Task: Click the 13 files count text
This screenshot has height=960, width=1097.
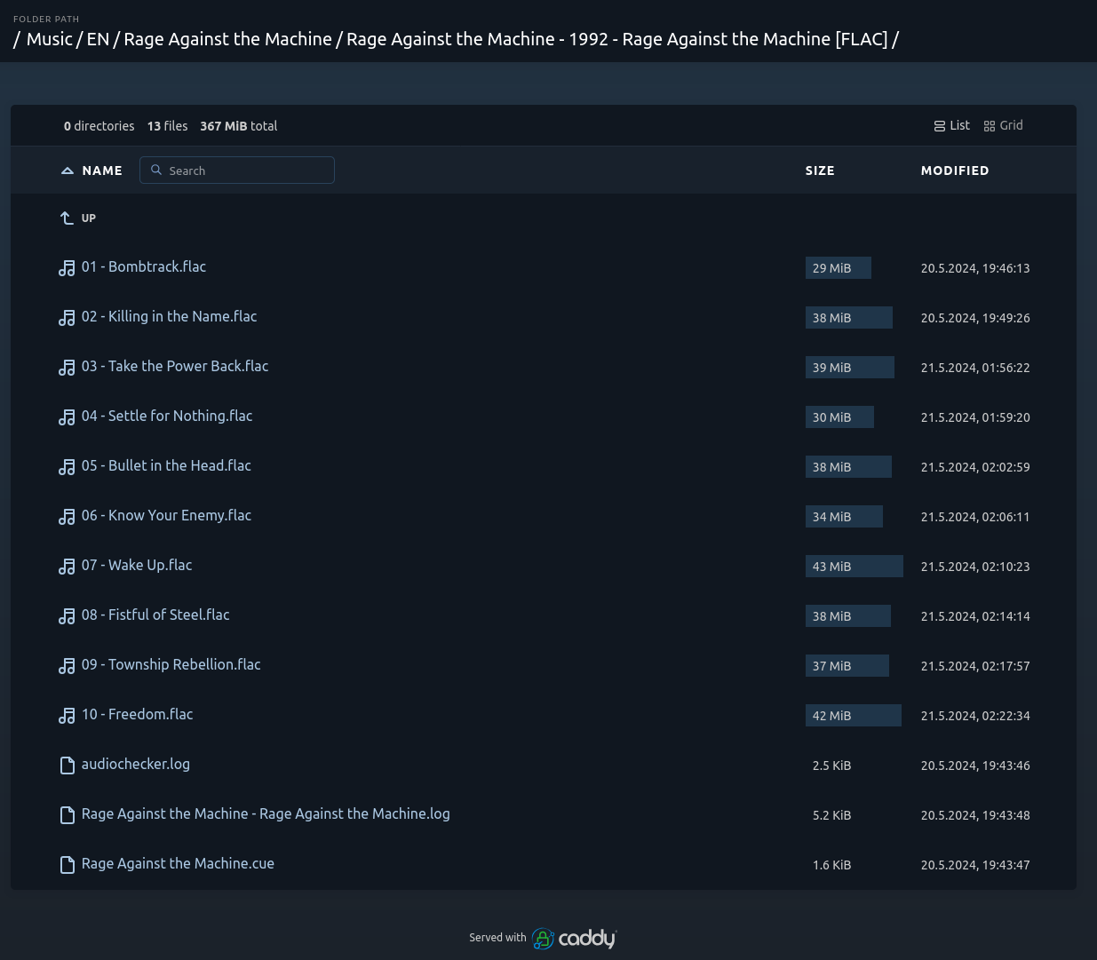Action: pos(168,126)
